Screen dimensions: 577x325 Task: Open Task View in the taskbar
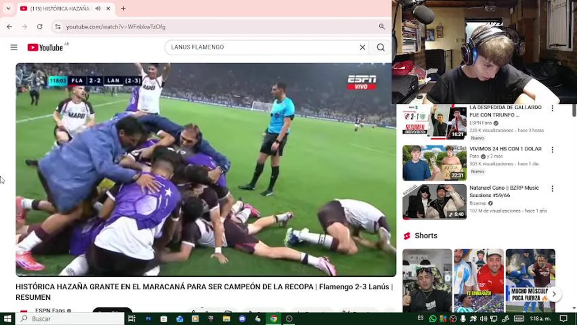(x=131, y=319)
